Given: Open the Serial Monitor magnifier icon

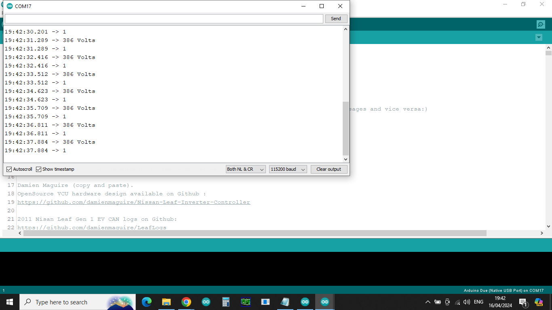Looking at the screenshot, I should (x=541, y=24).
